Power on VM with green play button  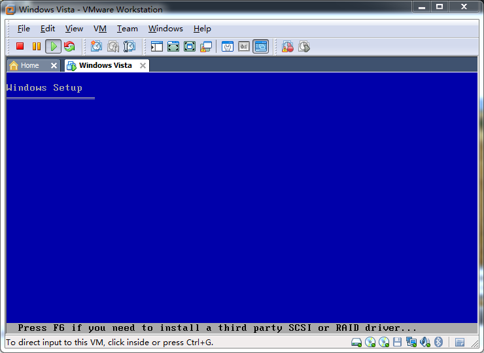[x=54, y=46]
